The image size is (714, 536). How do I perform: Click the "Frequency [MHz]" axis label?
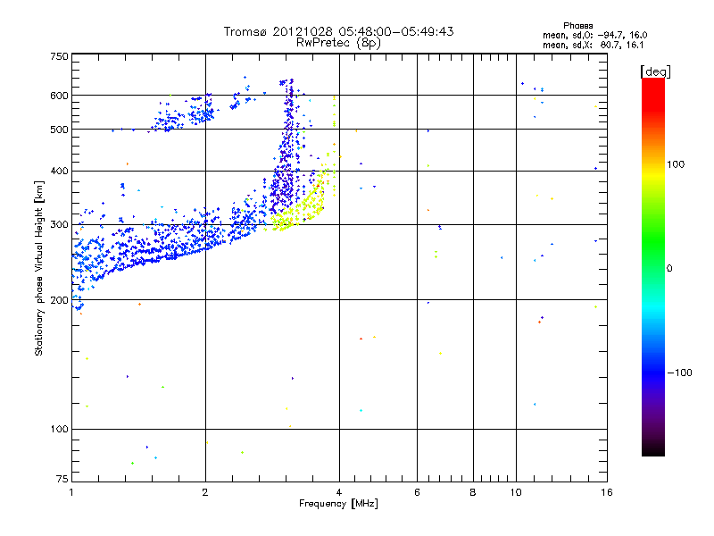[338, 504]
